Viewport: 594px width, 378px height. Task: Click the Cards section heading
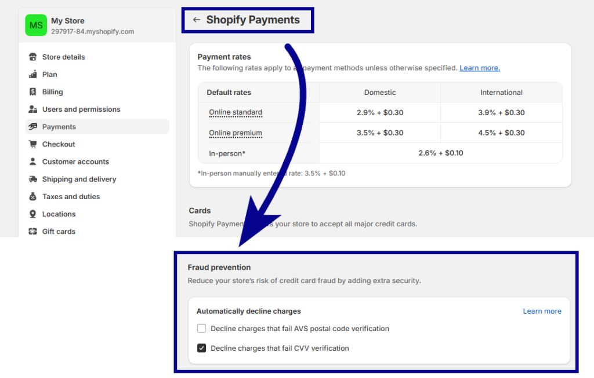pos(200,211)
